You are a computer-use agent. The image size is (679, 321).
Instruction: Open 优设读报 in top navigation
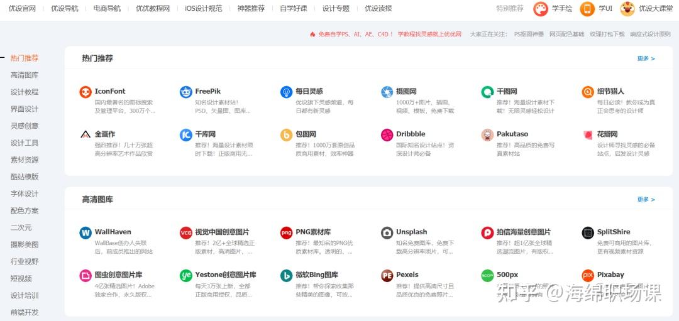click(x=378, y=8)
